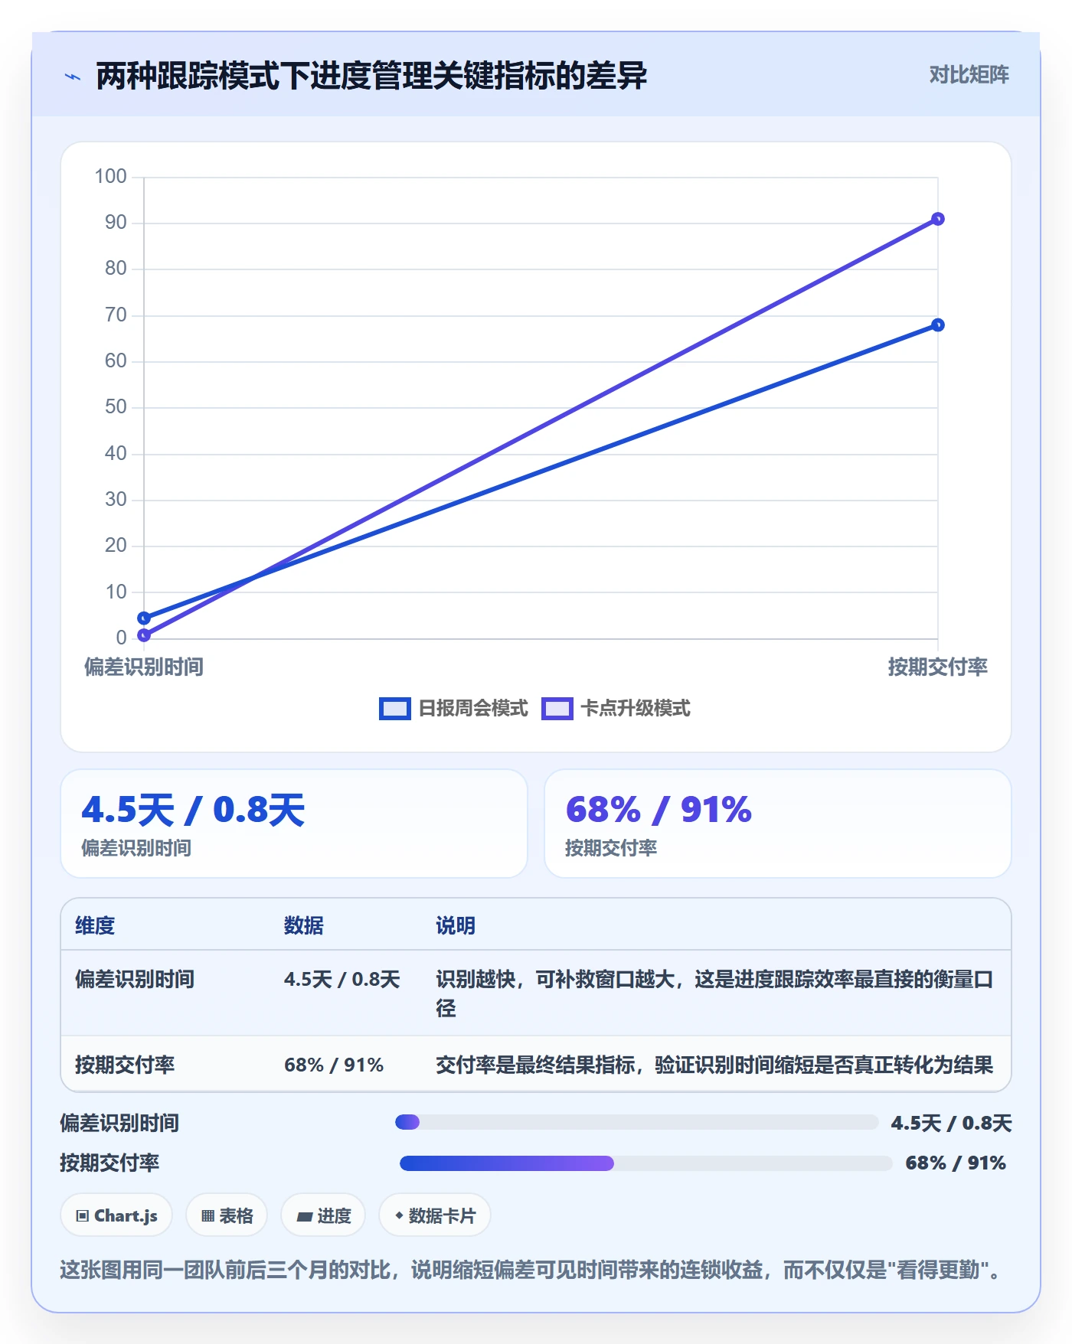
Task: Click the 数据卡片 tag chip
Action: (435, 1215)
